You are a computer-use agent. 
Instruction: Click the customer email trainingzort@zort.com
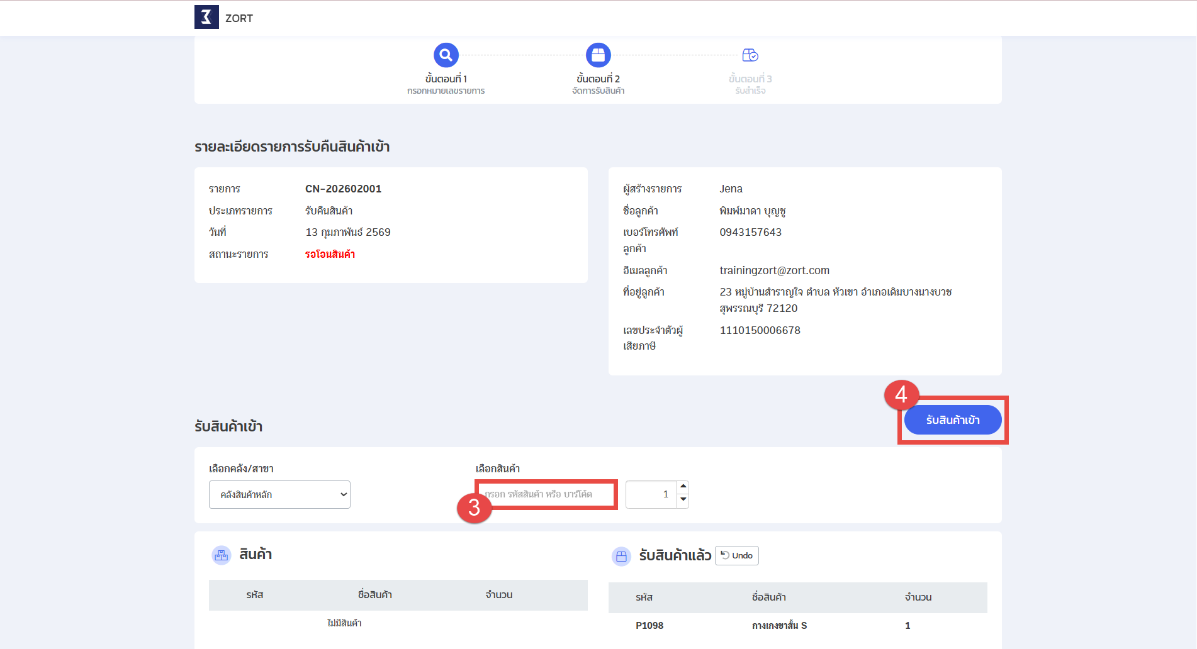774,270
